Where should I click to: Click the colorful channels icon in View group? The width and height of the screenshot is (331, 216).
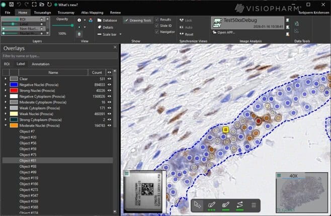point(91,20)
